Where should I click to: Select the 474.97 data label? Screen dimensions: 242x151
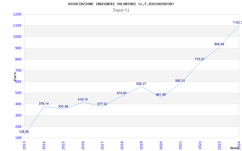(122, 93)
